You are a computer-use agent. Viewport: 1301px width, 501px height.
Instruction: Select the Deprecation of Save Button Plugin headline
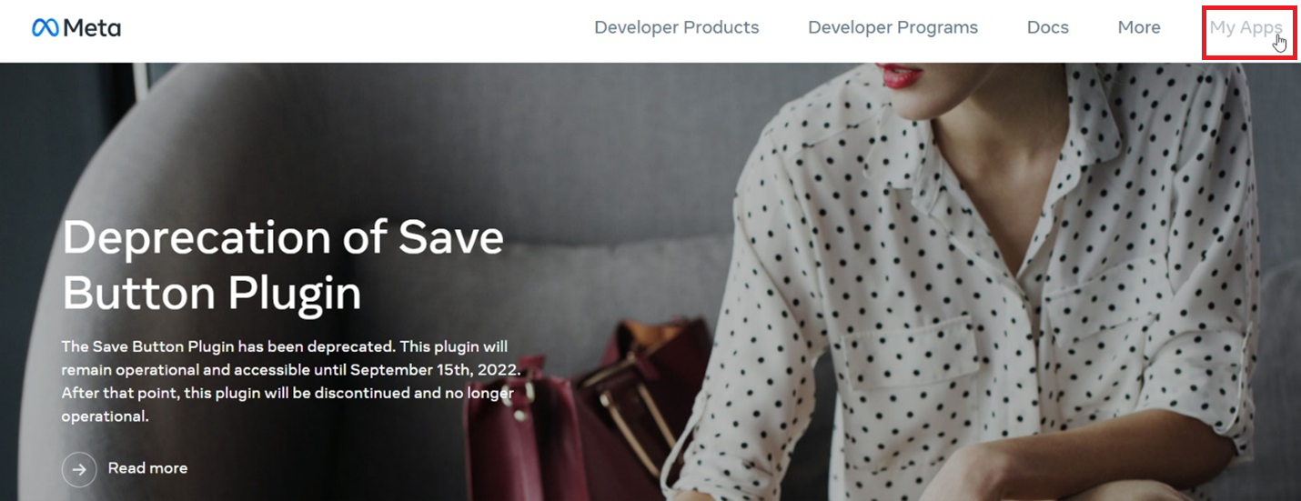point(283,265)
